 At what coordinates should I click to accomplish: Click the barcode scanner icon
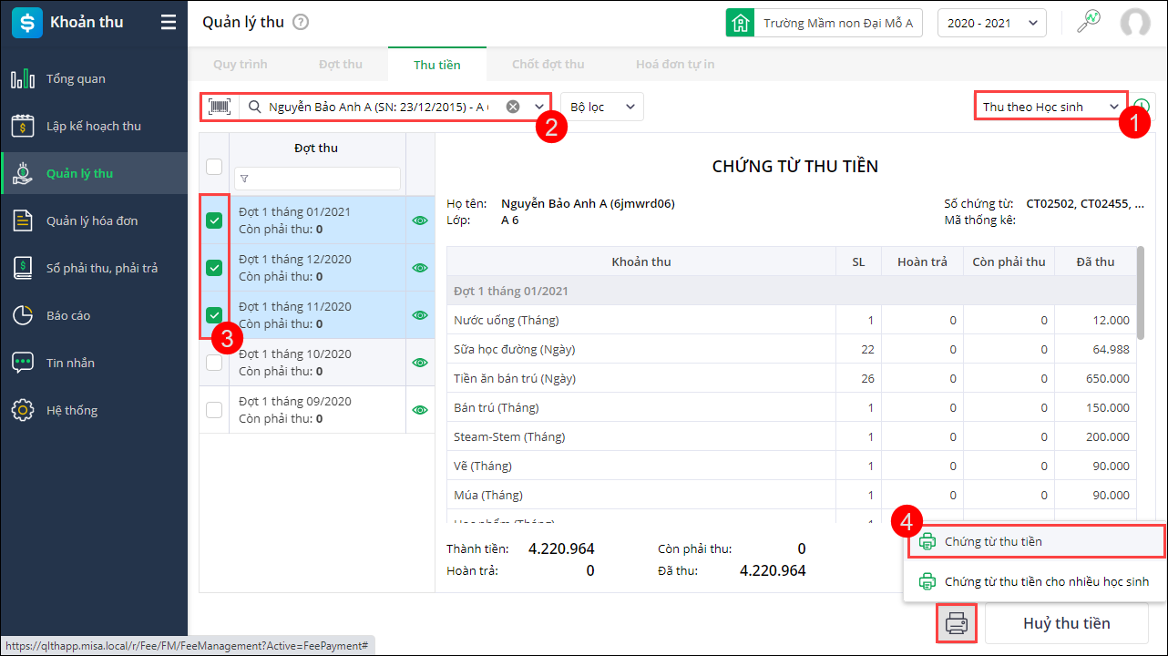(x=220, y=107)
